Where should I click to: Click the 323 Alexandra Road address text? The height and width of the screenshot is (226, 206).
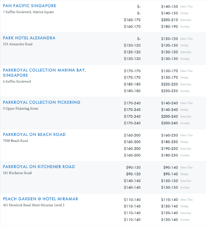click(18, 44)
